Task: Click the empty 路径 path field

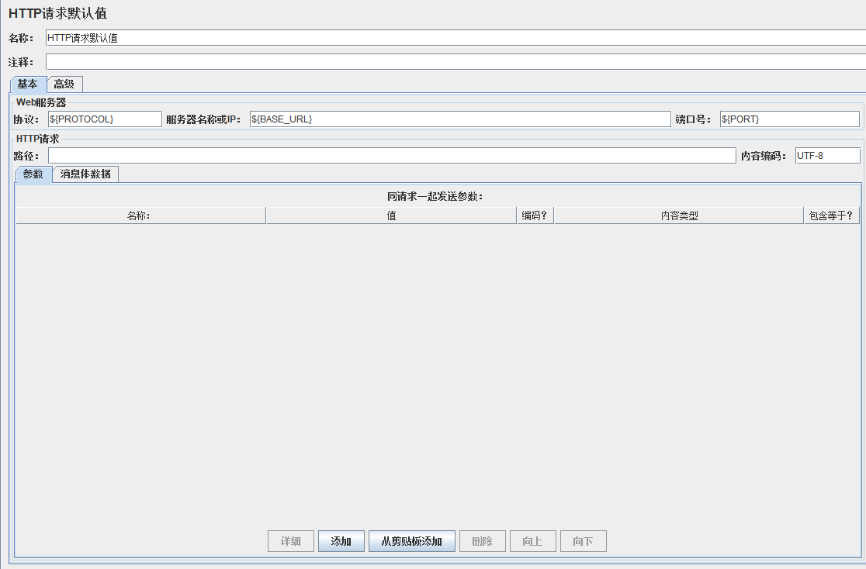Action: click(388, 155)
